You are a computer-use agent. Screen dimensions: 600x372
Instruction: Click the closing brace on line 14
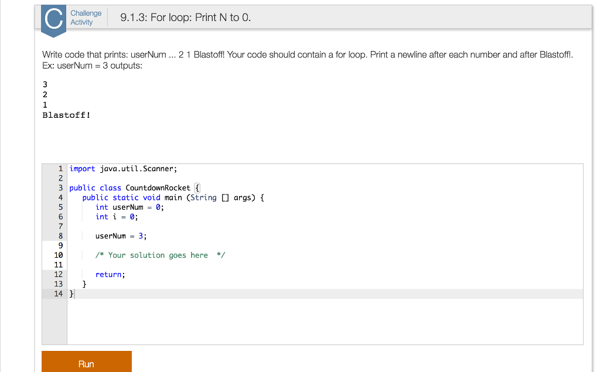pos(71,293)
